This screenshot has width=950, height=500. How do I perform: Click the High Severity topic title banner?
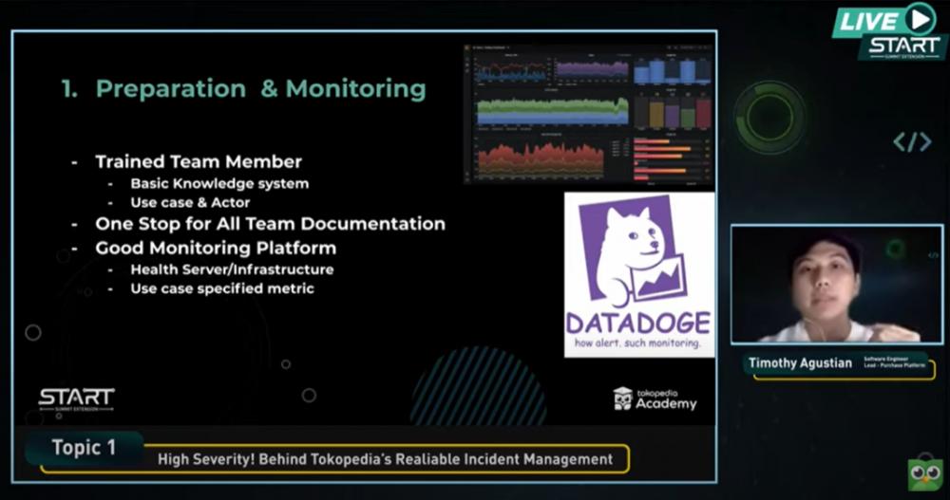386,459
